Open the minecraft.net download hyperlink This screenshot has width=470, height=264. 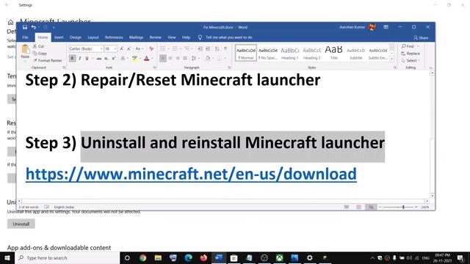pos(191,174)
